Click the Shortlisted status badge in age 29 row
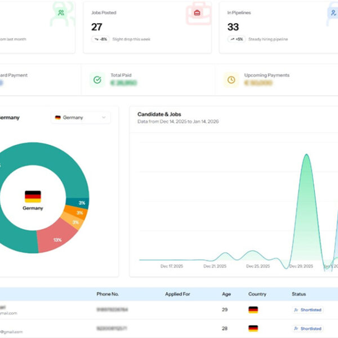Viewport: 338px width, 338px height. [308, 310]
